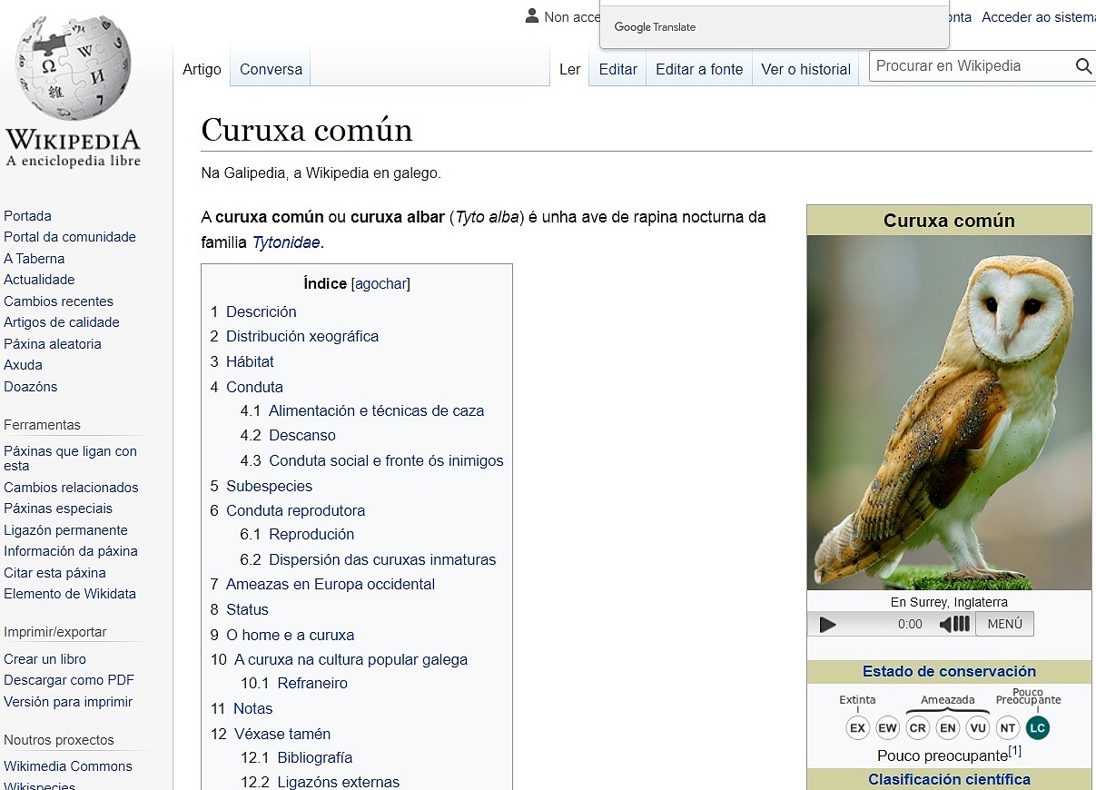Open Doazóns in the sidebar
Image resolution: width=1096 pixels, height=790 pixels.
[x=31, y=387]
